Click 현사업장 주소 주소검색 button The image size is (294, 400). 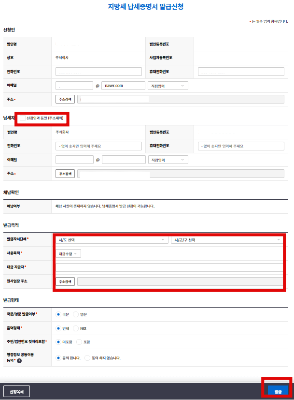[x=65, y=281]
